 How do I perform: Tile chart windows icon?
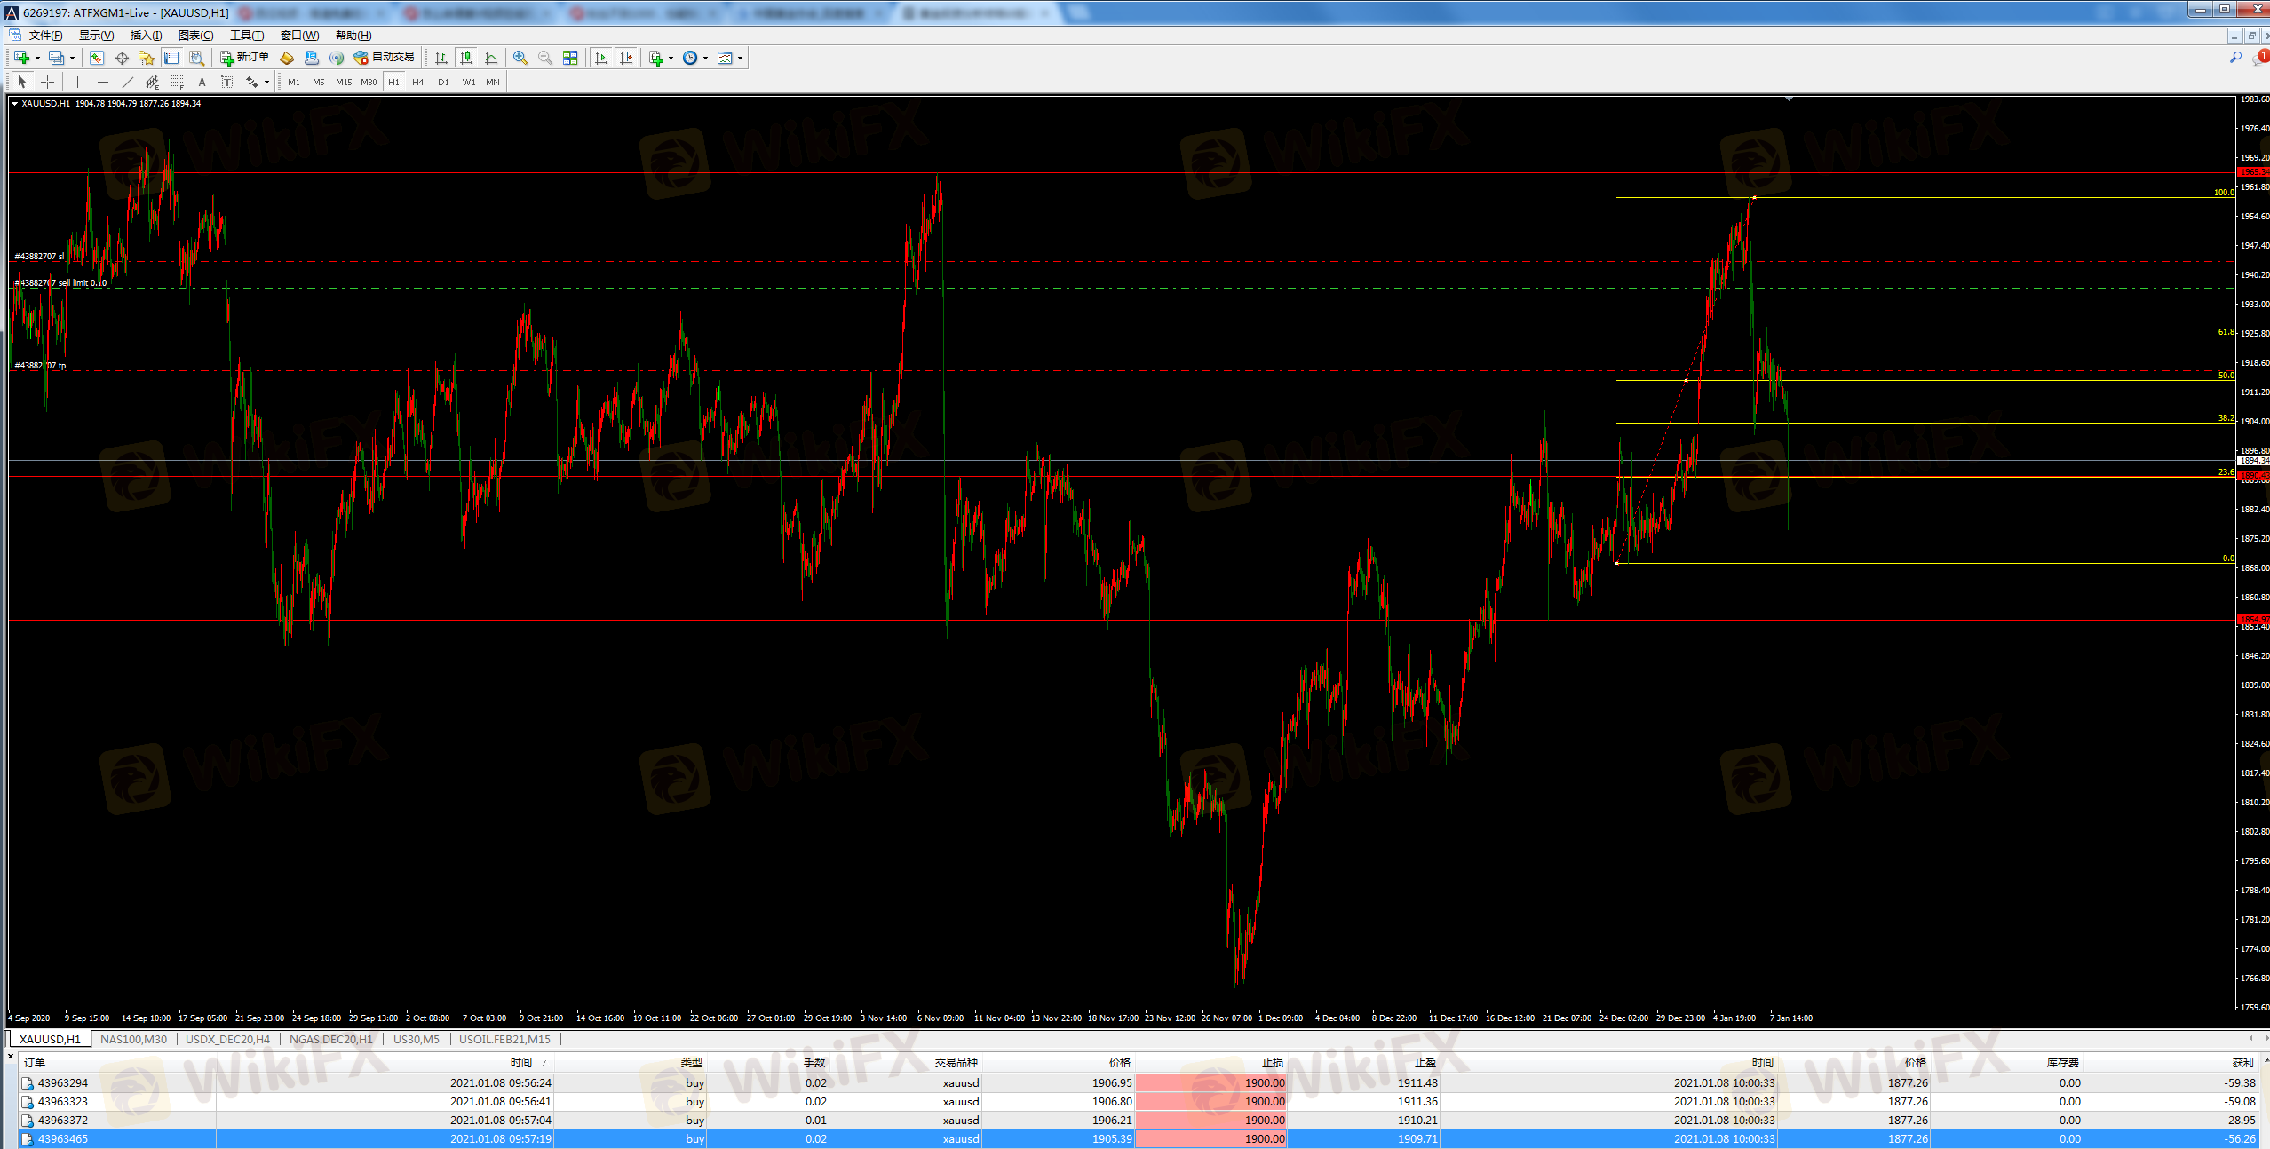(570, 58)
